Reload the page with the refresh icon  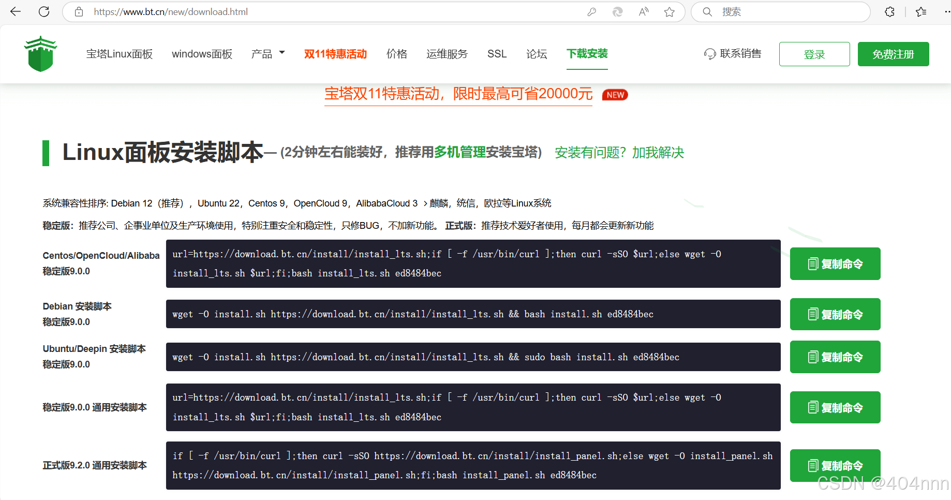(x=44, y=11)
